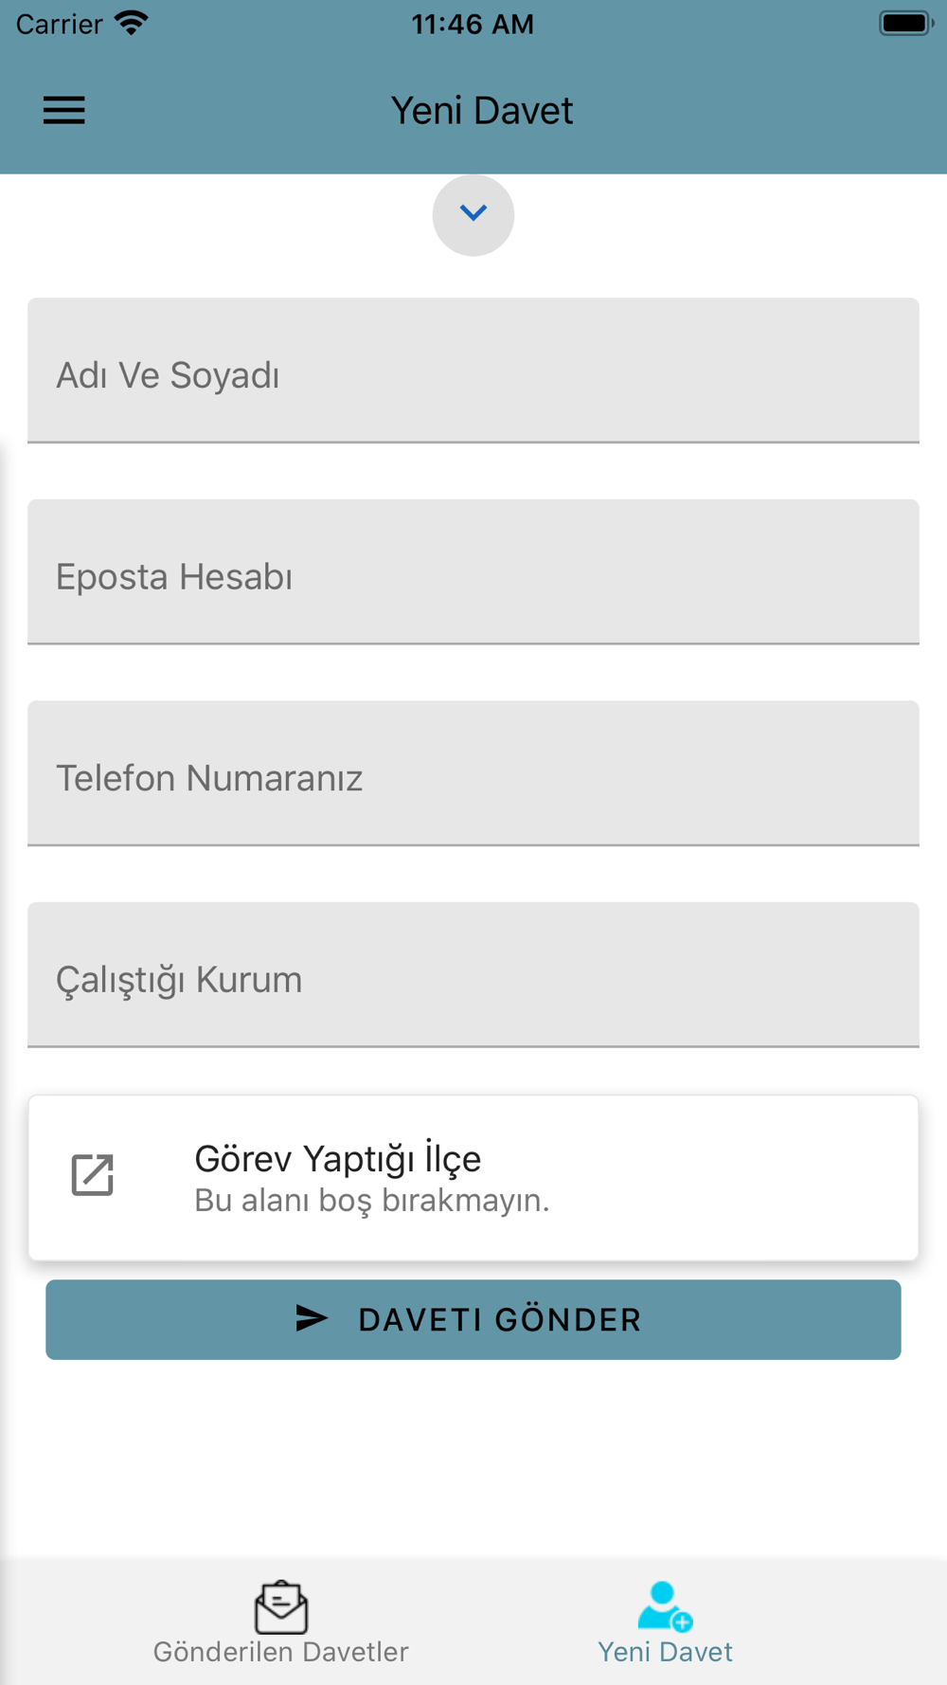Viewport: 947px width, 1685px height.
Task: Focus the Eposta Hesabı input
Action: 473,572
